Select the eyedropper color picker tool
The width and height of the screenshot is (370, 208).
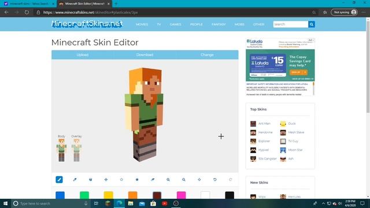[x=75, y=180]
